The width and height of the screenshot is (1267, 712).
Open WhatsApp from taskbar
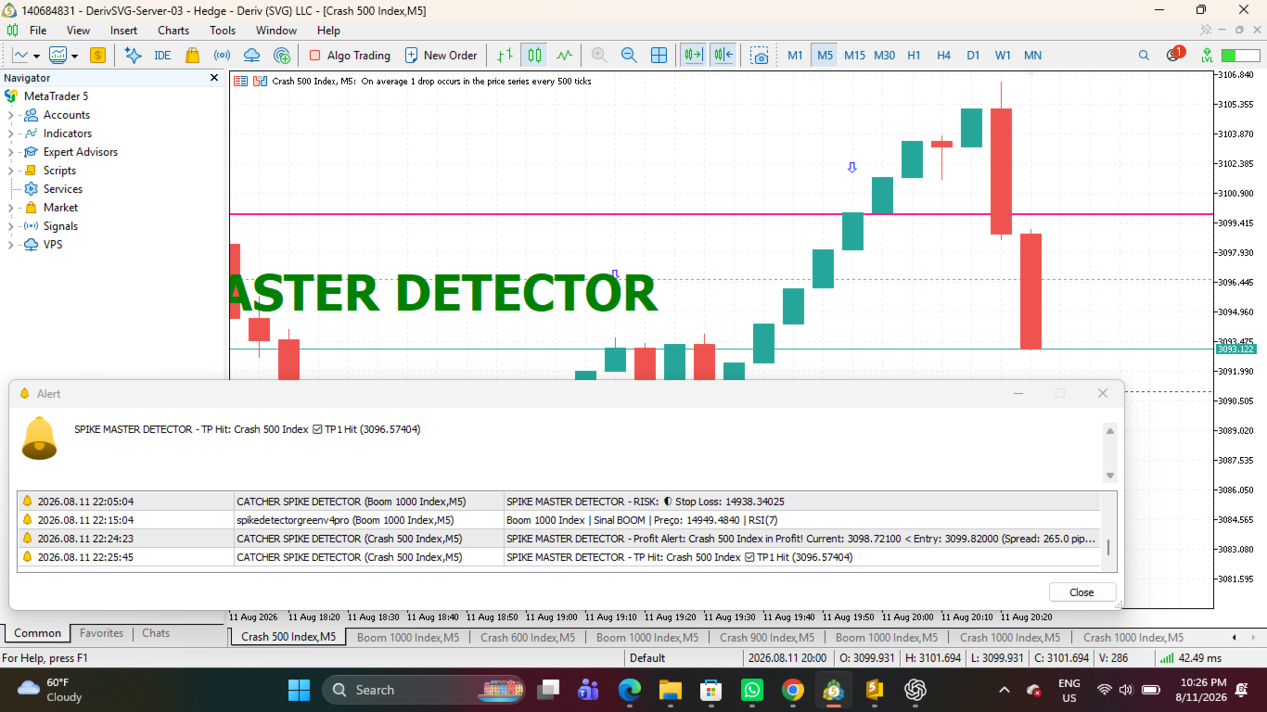[x=752, y=690]
